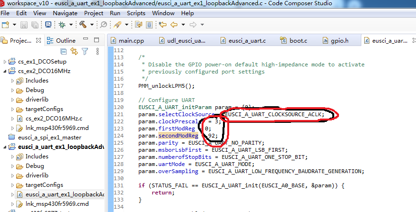
Task: Click the Save disk icon
Action: tap(24, 25)
